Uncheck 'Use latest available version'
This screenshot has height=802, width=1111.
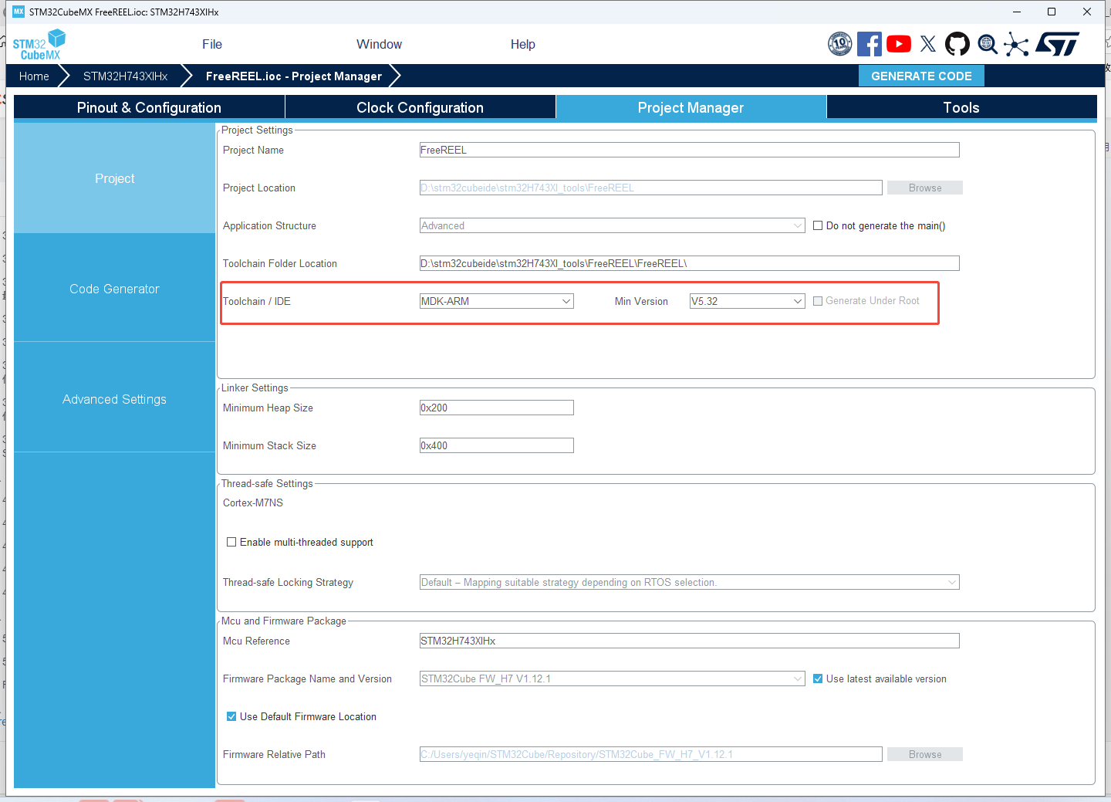[x=818, y=678]
